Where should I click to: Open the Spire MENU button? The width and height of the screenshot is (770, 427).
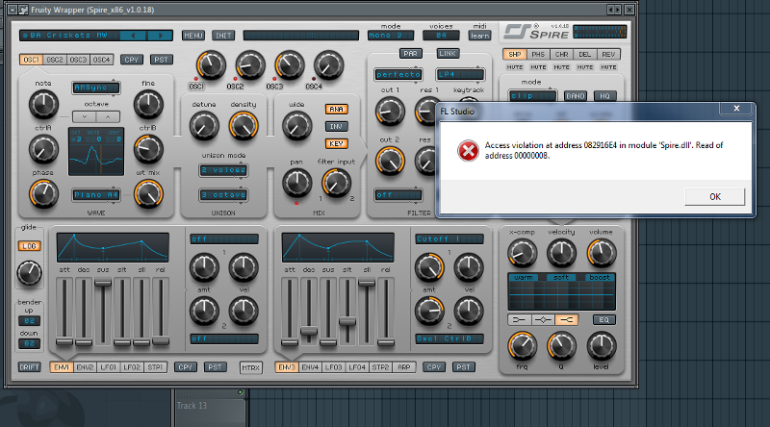(x=193, y=36)
